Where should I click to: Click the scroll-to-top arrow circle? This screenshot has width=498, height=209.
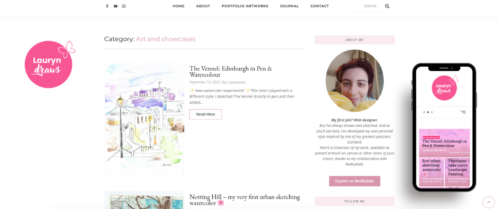[488, 202]
